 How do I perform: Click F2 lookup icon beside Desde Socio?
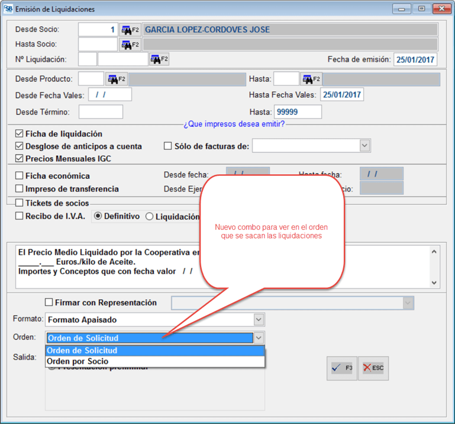(130, 30)
